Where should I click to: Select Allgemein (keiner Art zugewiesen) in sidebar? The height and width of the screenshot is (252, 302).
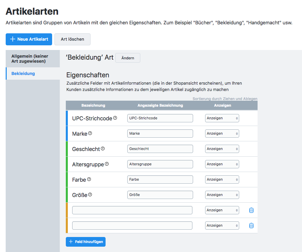pos(30,59)
